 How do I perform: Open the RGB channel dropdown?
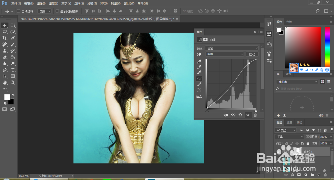[225, 54]
